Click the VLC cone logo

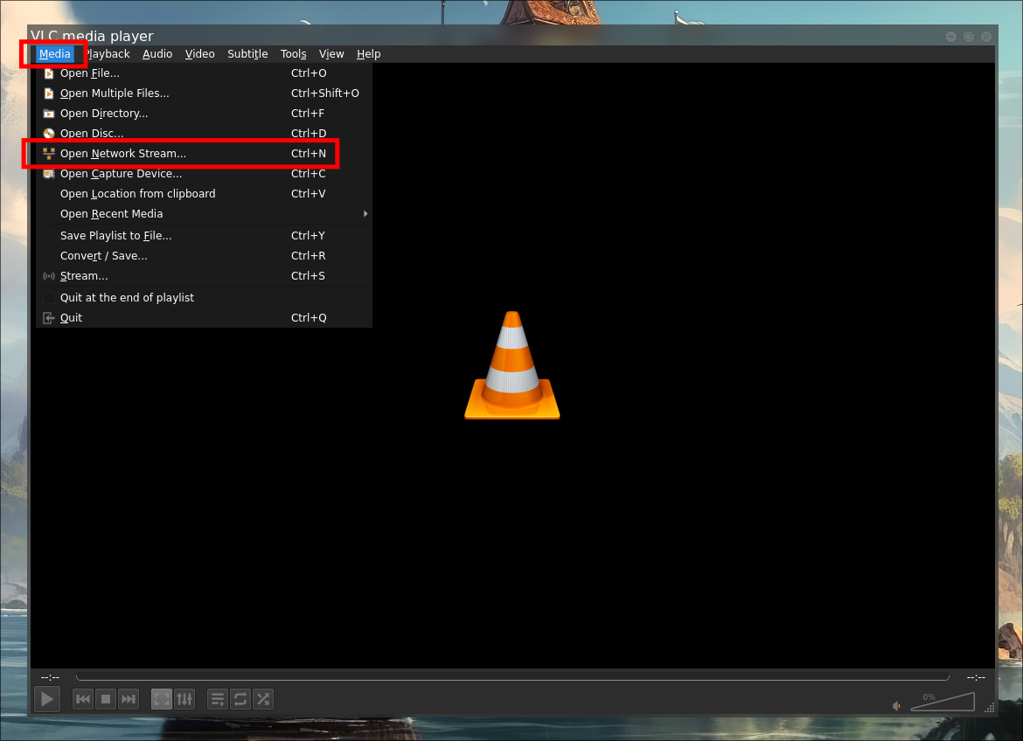512,365
